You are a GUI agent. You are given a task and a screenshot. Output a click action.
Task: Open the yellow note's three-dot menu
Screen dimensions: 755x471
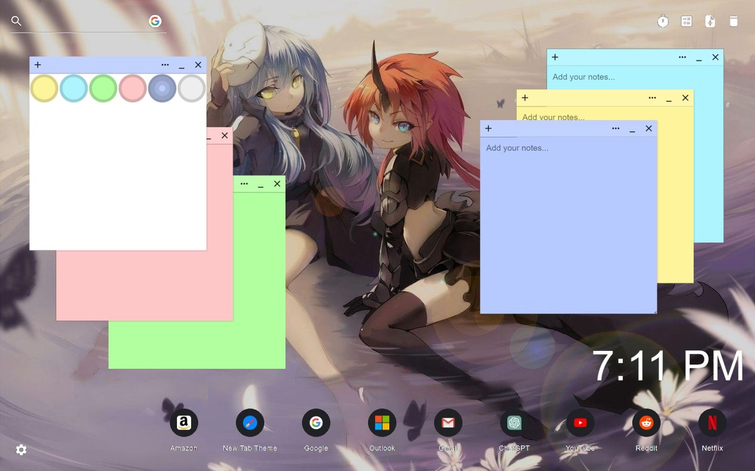point(652,98)
